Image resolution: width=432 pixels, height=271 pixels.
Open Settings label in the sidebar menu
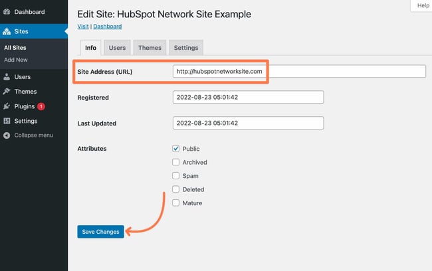(x=26, y=121)
